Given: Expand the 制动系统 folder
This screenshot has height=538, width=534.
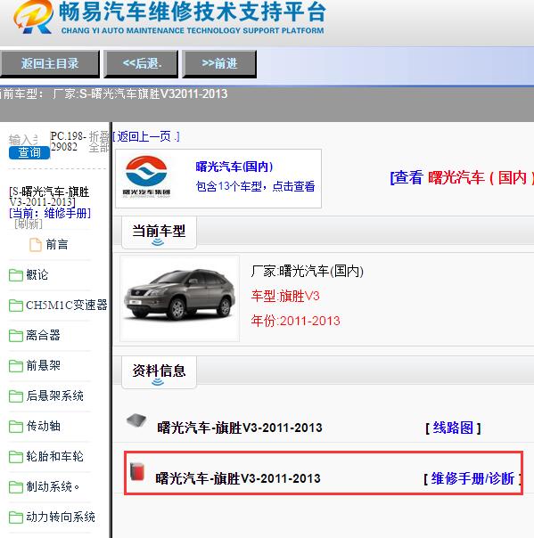Looking at the screenshot, I should point(53,486).
